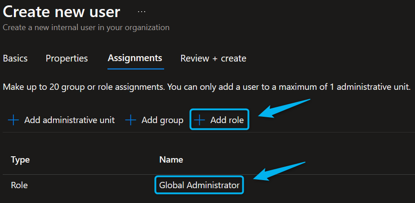
Task: Click the plus icon beside Add role
Action: [199, 120]
